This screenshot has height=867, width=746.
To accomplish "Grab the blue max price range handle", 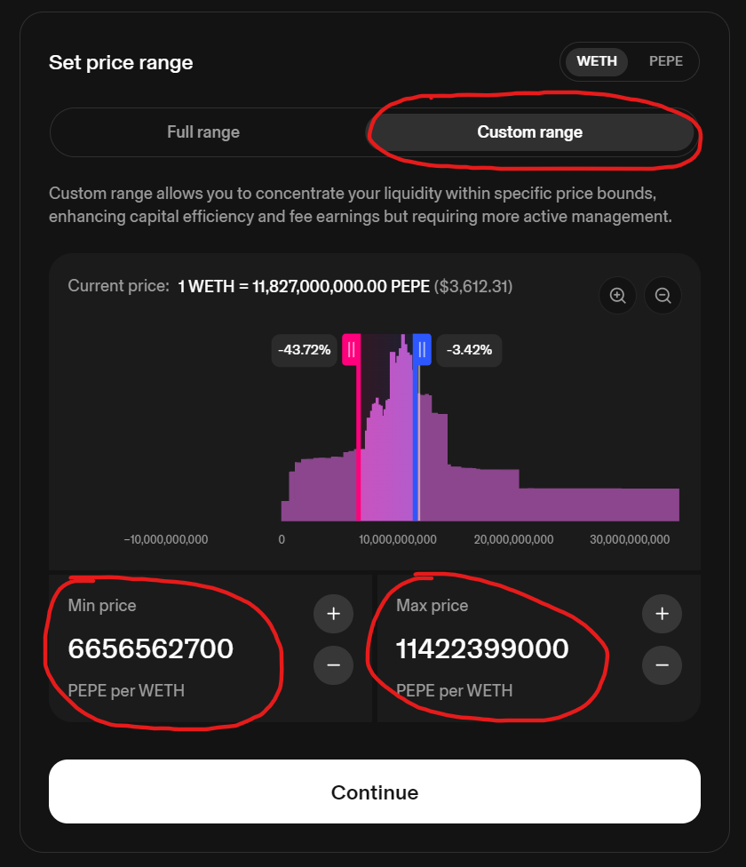I will click(423, 350).
